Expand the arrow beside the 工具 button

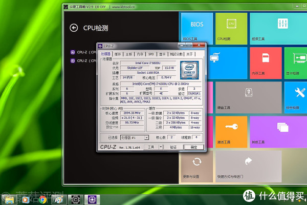pyautogui.click(x=161, y=147)
